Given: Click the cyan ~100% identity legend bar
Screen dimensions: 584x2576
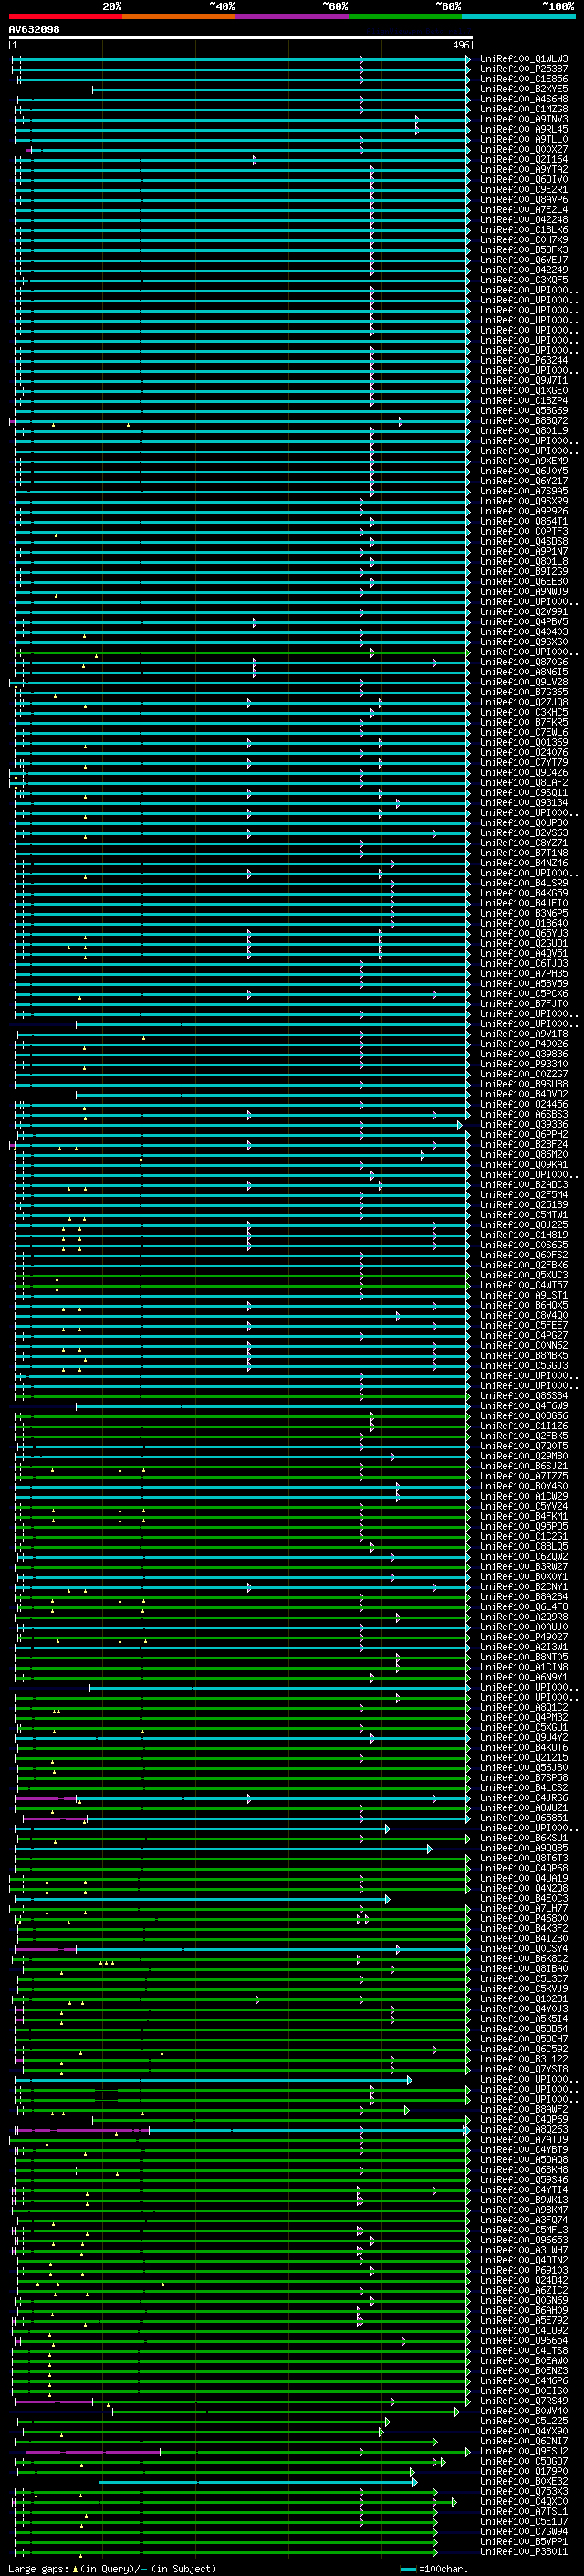Looking at the screenshot, I should (518, 16).
